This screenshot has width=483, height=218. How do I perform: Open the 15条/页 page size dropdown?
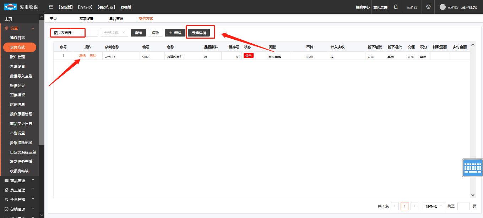point(434,206)
